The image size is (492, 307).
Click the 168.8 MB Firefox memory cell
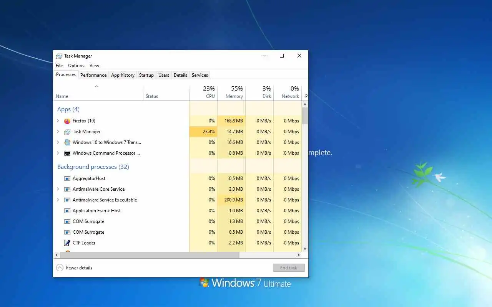click(231, 121)
